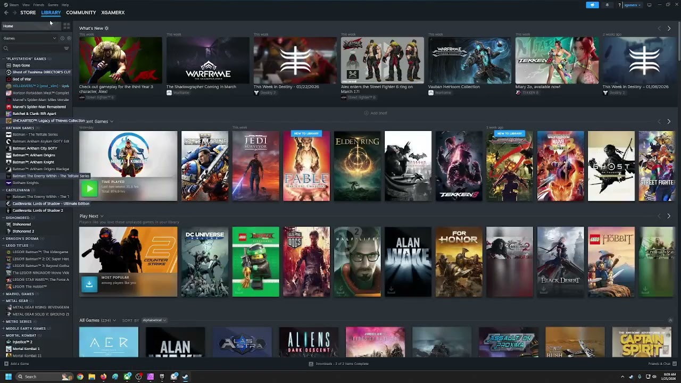Open the Elden Ring cover in Recent Games
Image resolution: width=681 pixels, height=383 pixels.
pos(357,166)
